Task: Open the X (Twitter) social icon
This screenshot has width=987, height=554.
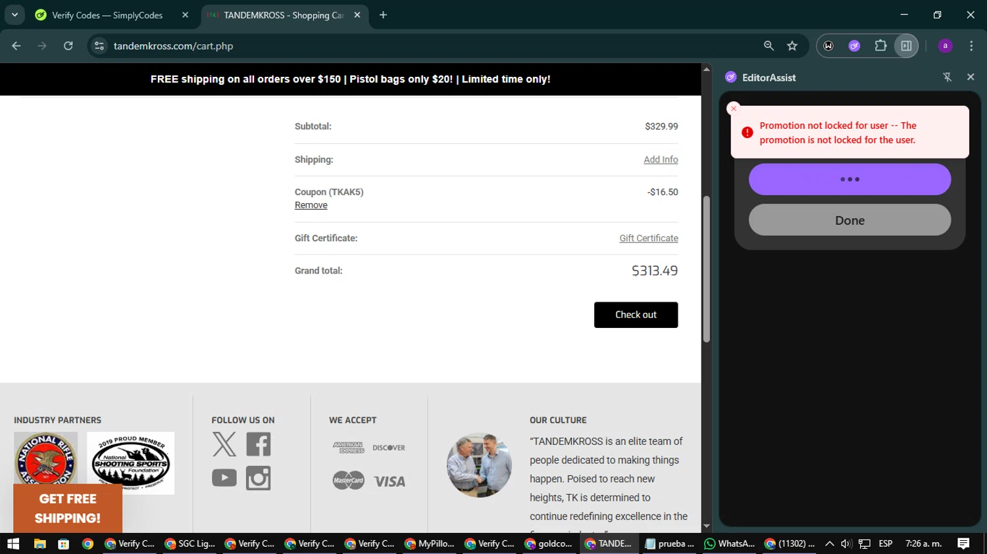Action: pyautogui.click(x=224, y=444)
